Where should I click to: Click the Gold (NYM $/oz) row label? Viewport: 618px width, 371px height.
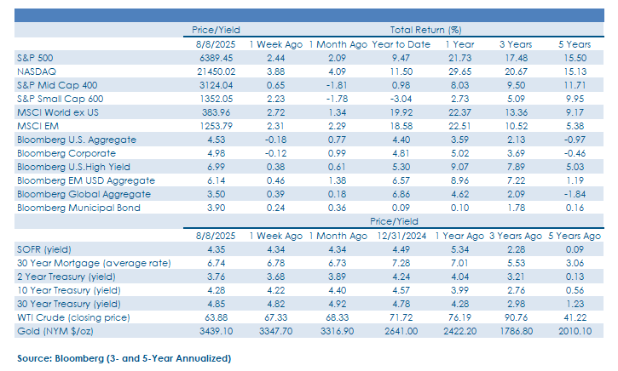point(55,331)
